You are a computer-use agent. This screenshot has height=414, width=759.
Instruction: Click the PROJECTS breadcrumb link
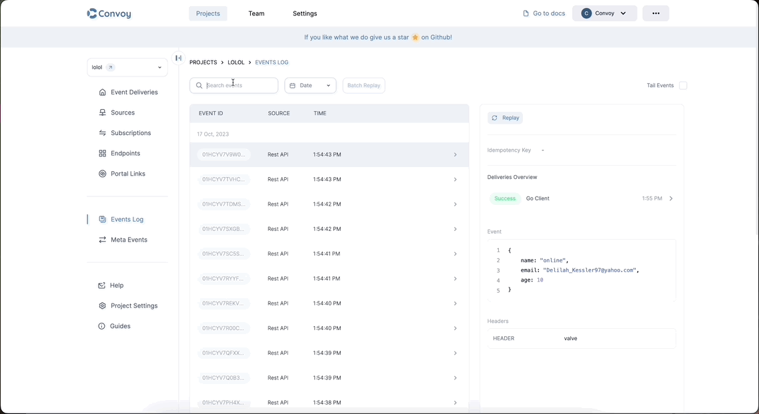(x=203, y=63)
